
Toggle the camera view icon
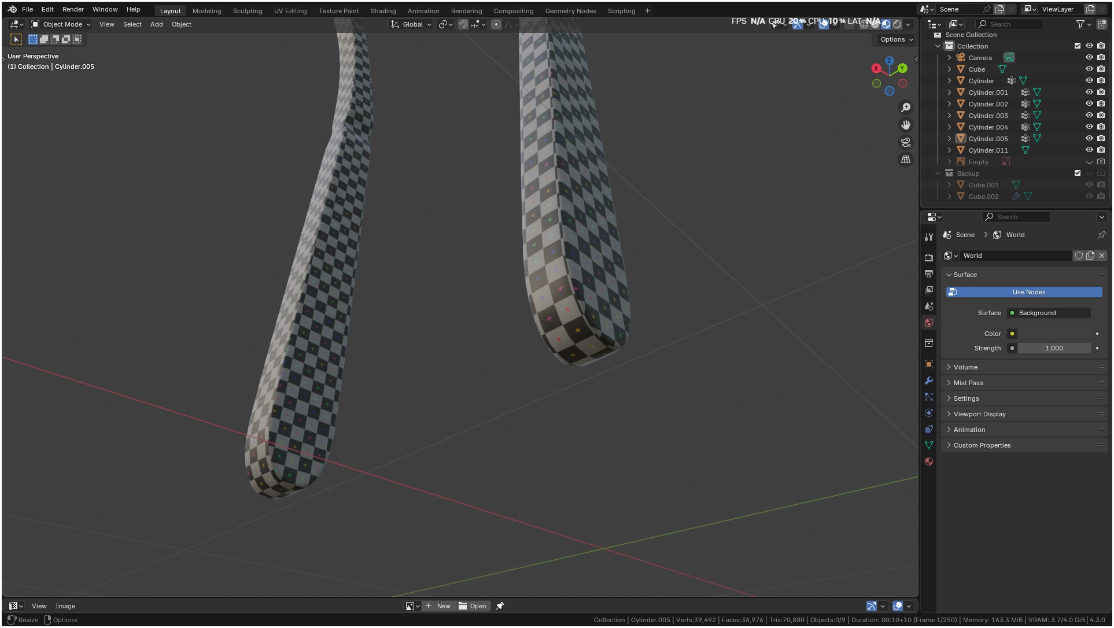click(906, 142)
